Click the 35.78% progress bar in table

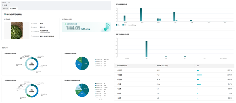click(x=199, y=75)
